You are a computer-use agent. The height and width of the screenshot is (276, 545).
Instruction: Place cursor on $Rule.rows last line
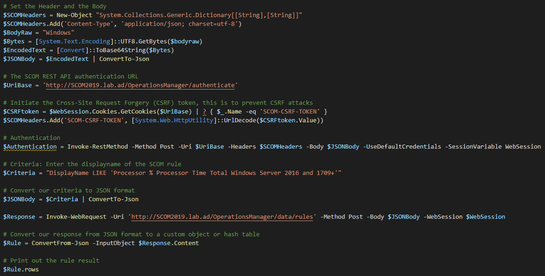21,270
